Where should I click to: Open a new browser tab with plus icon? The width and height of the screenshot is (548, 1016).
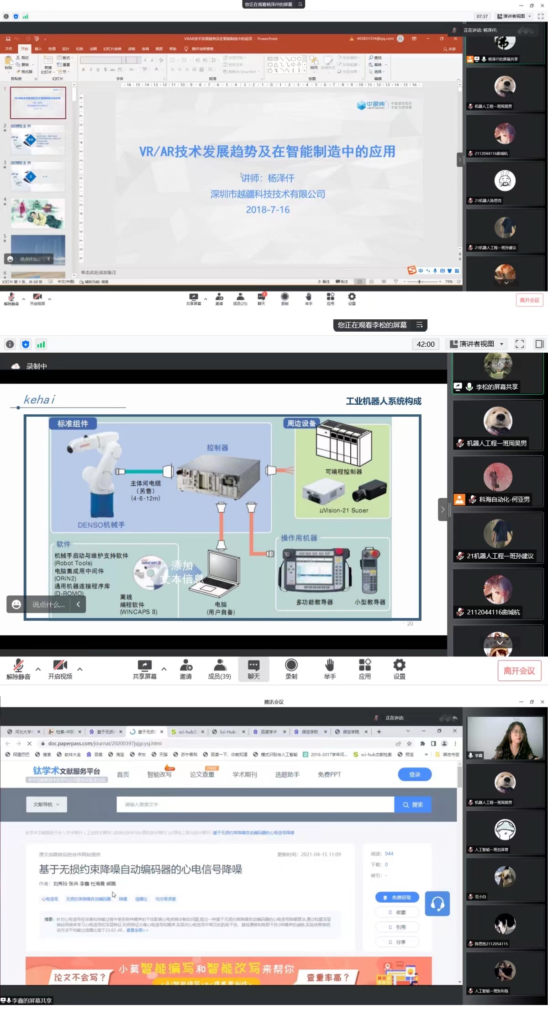[379, 731]
